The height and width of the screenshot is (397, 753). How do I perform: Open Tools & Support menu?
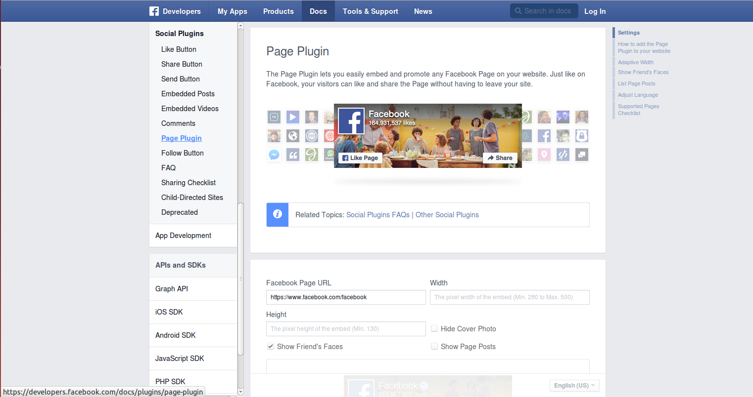[x=371, y=11]
